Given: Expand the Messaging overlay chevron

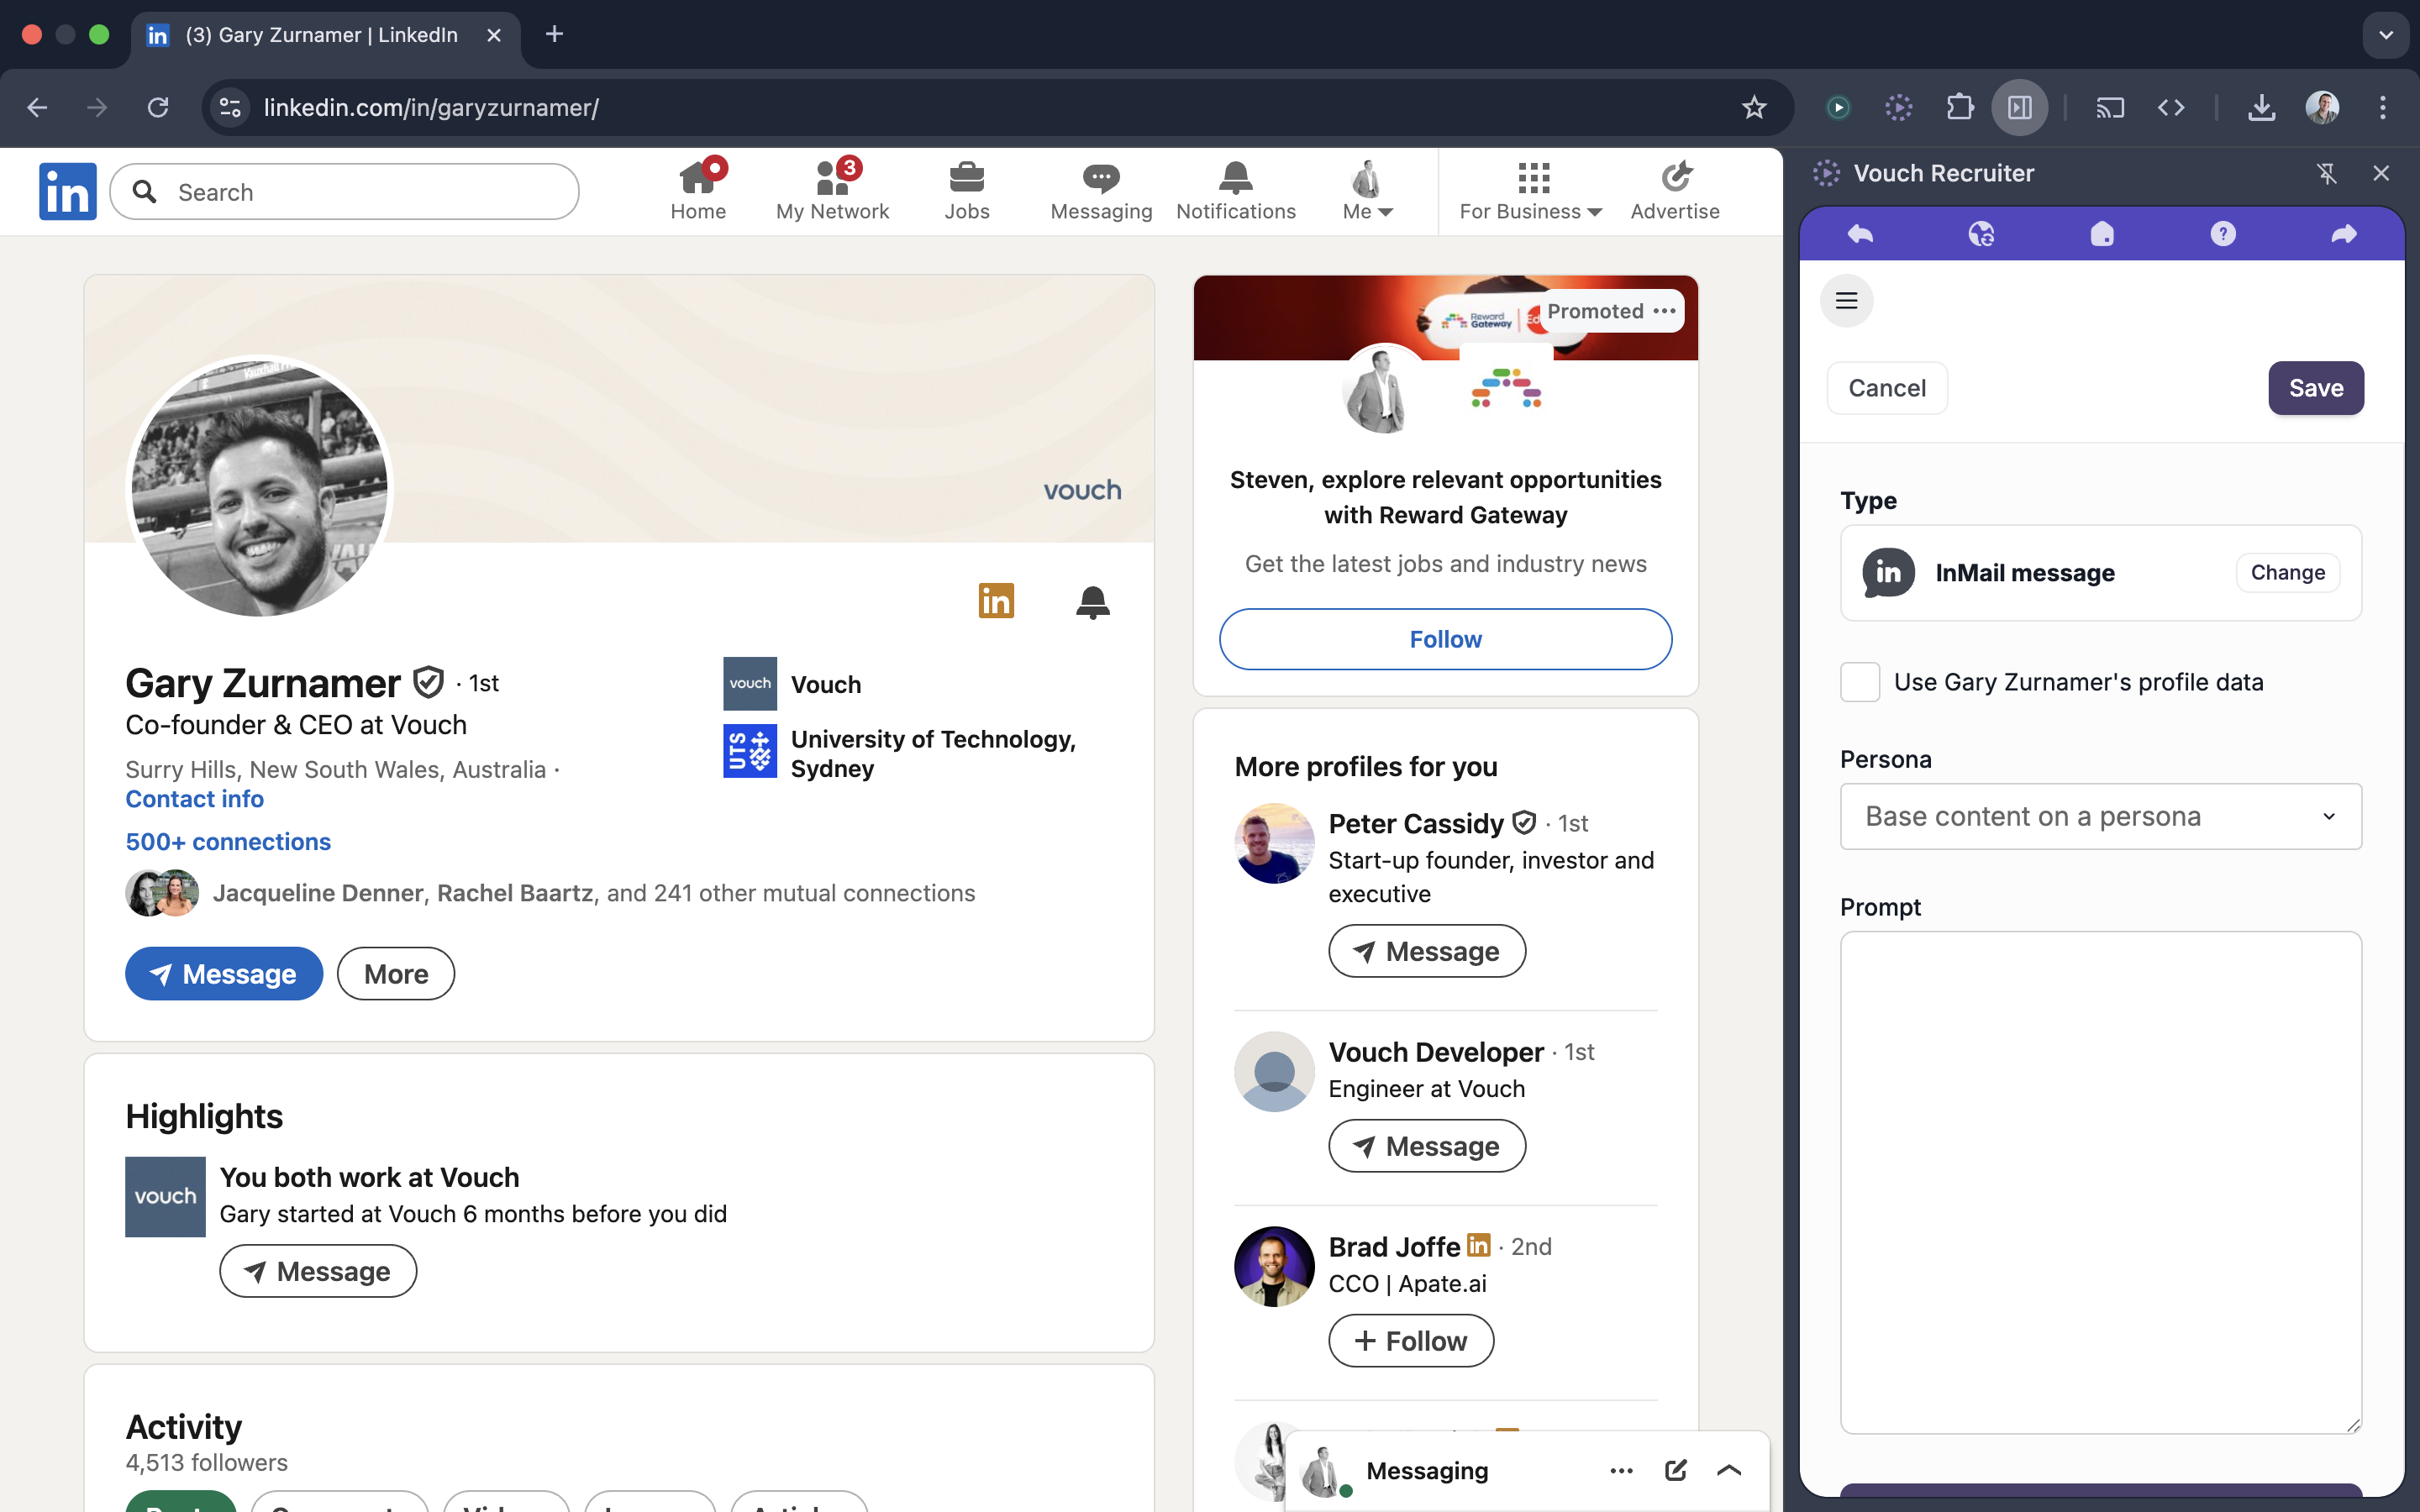Looking at the screenshot, I should [x=1729, y=1470].
